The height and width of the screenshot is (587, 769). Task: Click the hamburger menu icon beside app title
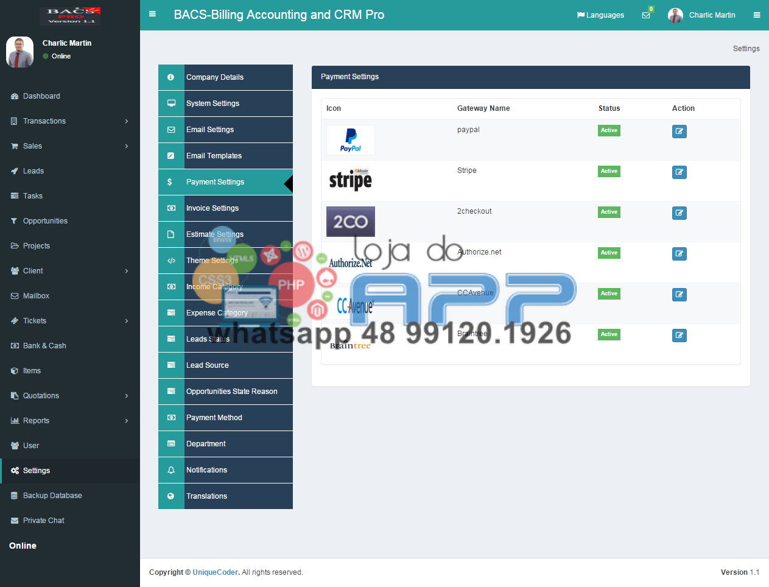point(152,14)
